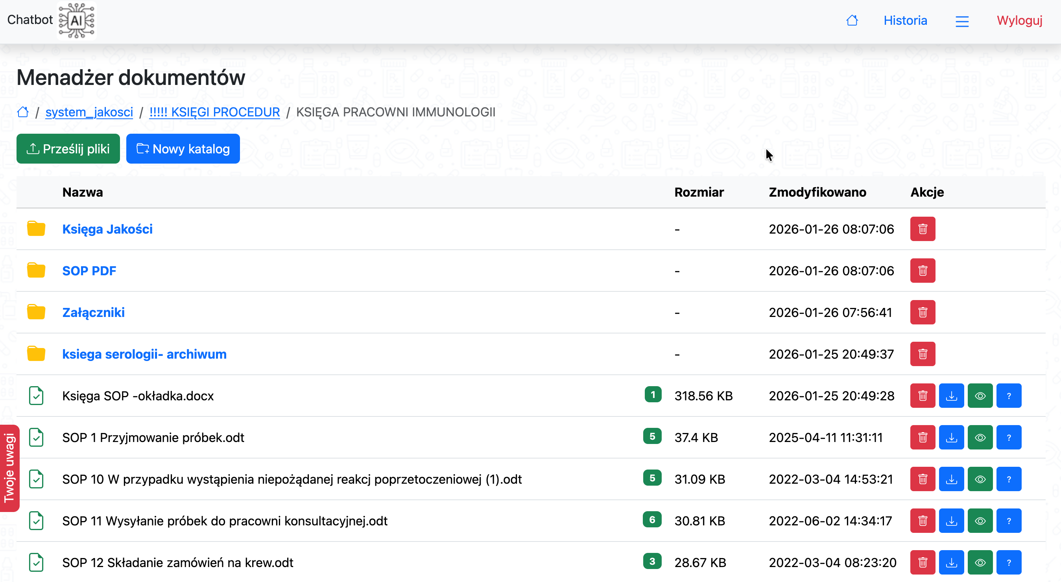Preview SOP 12 Składanie zamówień with eye icon
Screen dimensions: 1061x582
(980, 562)
